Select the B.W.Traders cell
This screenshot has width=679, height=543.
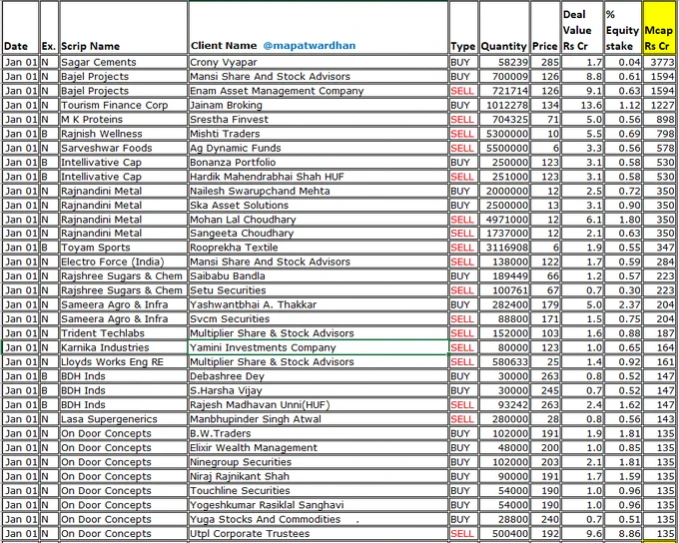[319, 433]
